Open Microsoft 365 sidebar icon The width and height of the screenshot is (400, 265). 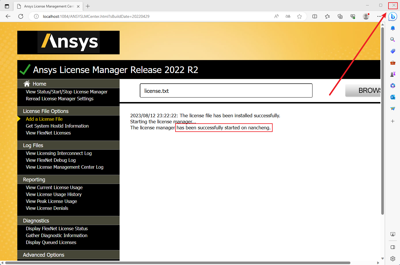393,86
